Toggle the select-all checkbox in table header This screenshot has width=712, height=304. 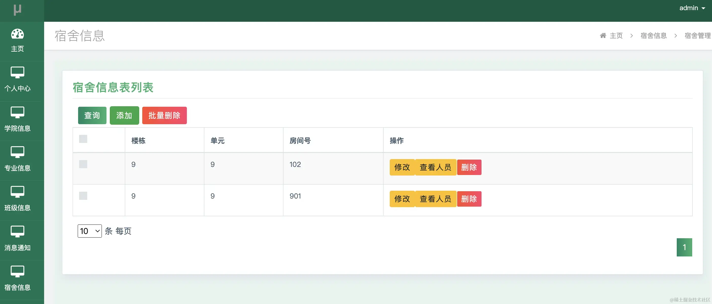(83, 139)
